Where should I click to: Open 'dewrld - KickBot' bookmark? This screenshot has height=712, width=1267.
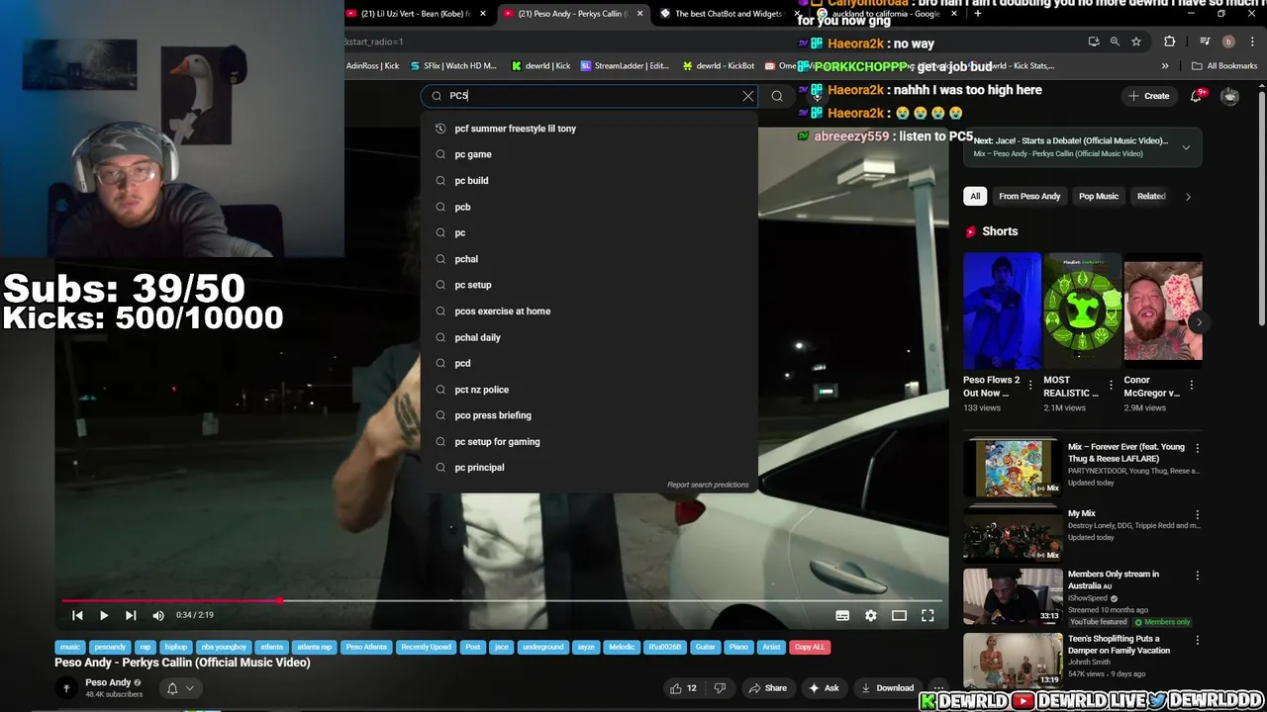click(719, 66)
